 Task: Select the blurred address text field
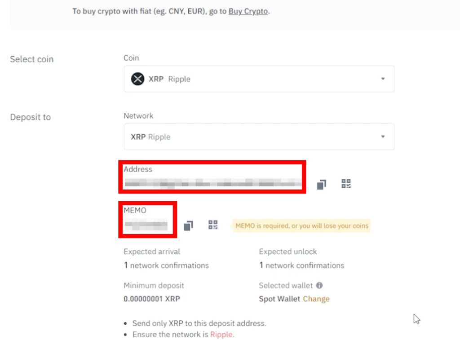pyautogui.click(x=213, y=184)
